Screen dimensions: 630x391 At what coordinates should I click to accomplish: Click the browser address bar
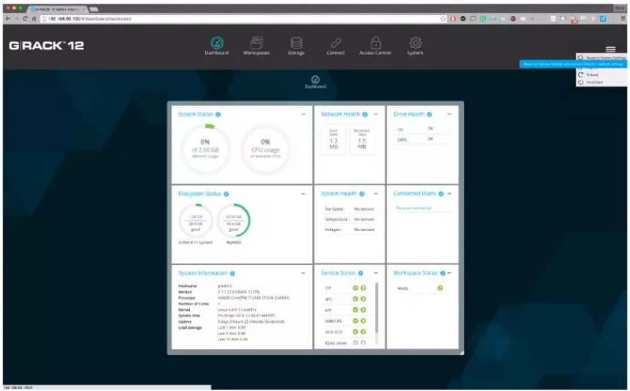[x=241, y=19]
